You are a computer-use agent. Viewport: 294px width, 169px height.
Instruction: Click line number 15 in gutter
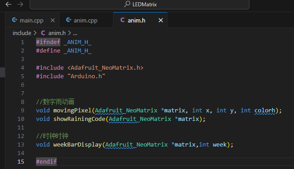[21, 161]
